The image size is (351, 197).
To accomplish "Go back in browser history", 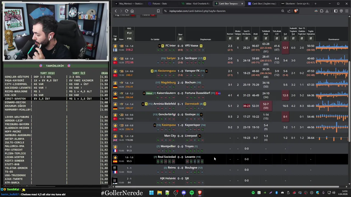I will pos(116,11).
